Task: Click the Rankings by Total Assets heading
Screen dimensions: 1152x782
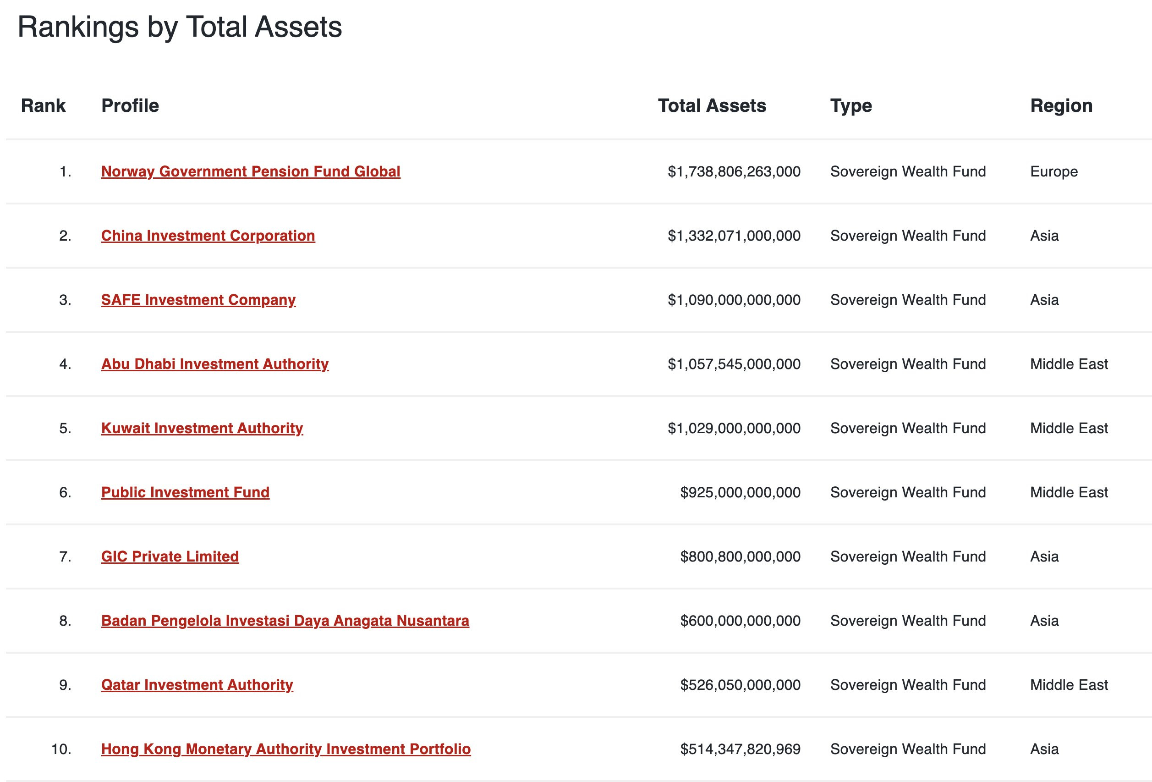Action: [180, 27]
